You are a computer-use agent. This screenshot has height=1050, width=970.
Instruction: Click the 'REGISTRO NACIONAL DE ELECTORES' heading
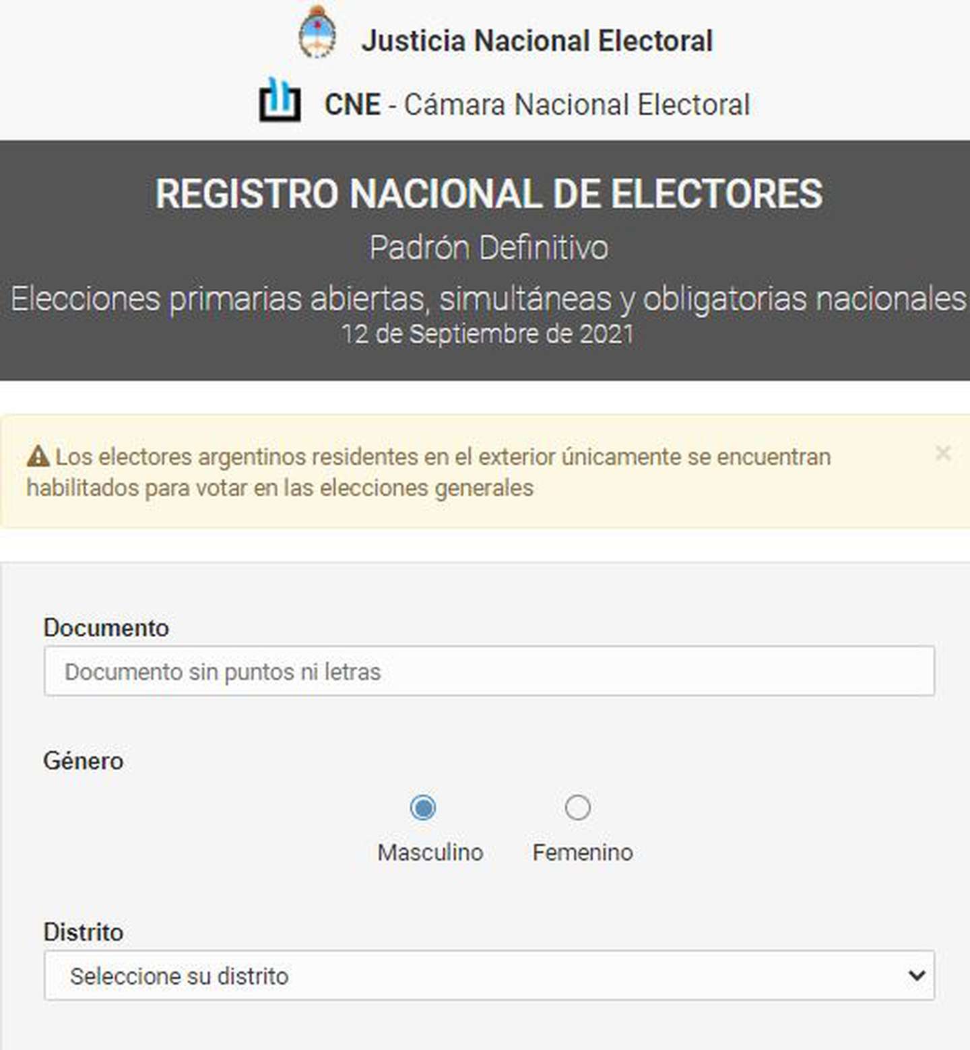click(x=488, y=194)
